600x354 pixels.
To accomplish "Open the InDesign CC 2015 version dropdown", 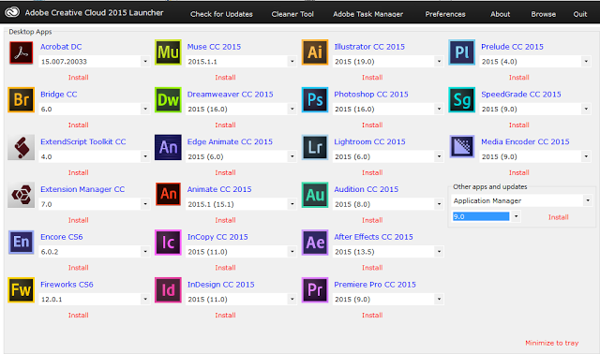I will 292,299.
